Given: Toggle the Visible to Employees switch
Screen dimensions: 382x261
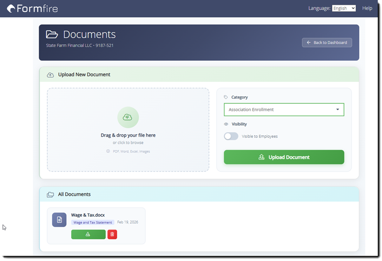Looking at the screenshot, I should click(x=231, y=136).
